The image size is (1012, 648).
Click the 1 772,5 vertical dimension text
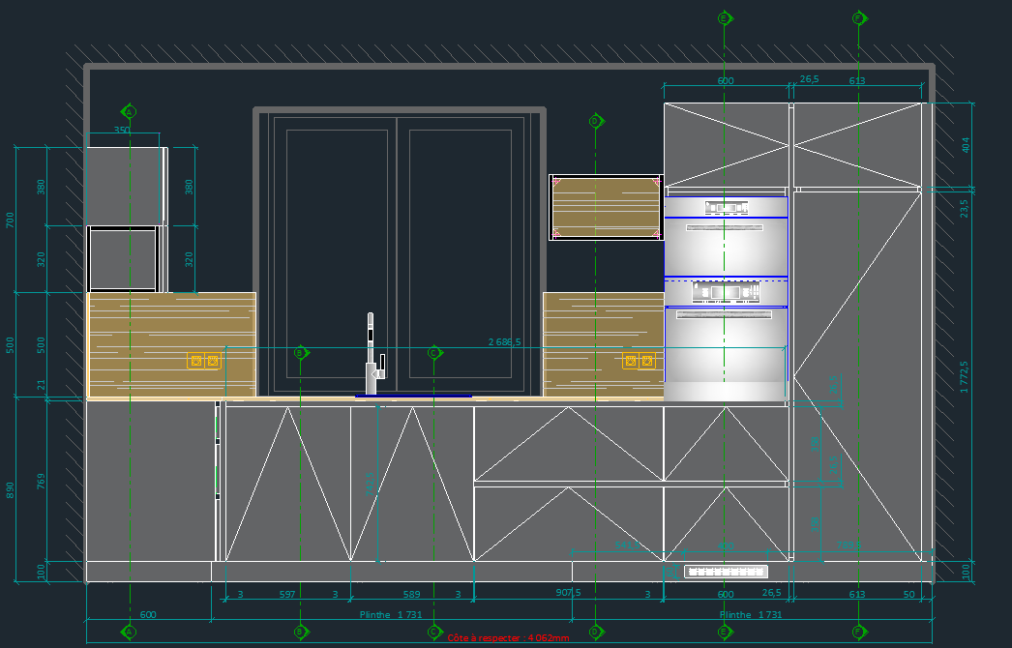tap(964, 377)
